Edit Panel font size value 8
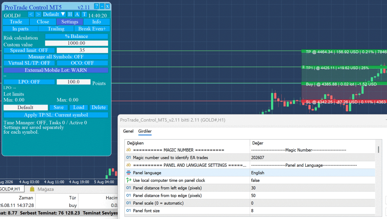 pyautogui.click(x=312, y=210)
